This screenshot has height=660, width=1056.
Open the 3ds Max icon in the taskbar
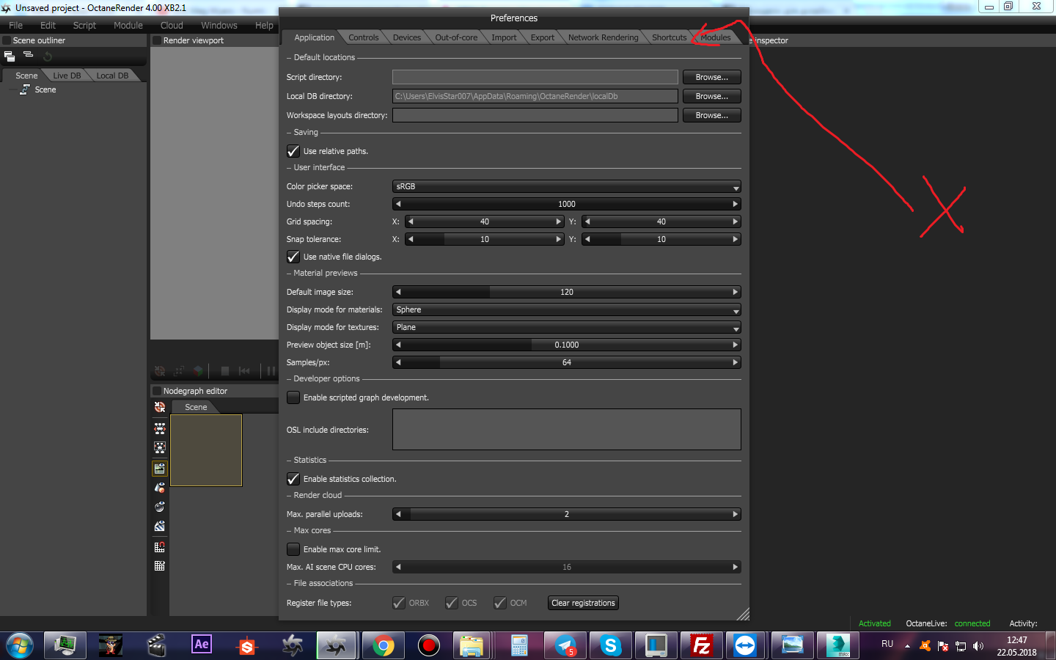[x=838, y=645]
